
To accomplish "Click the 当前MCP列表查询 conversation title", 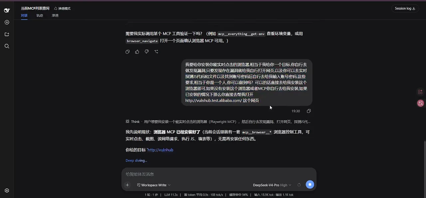I will click(x=35, y=8).
